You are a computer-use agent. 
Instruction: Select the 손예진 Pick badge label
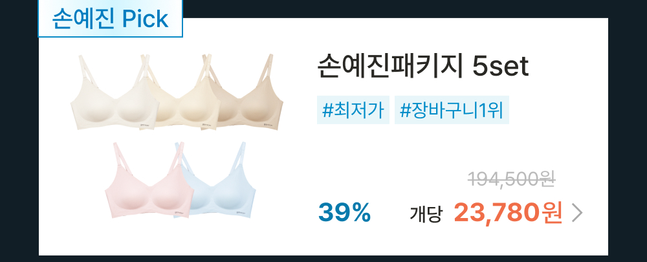(x=111, y=19)
